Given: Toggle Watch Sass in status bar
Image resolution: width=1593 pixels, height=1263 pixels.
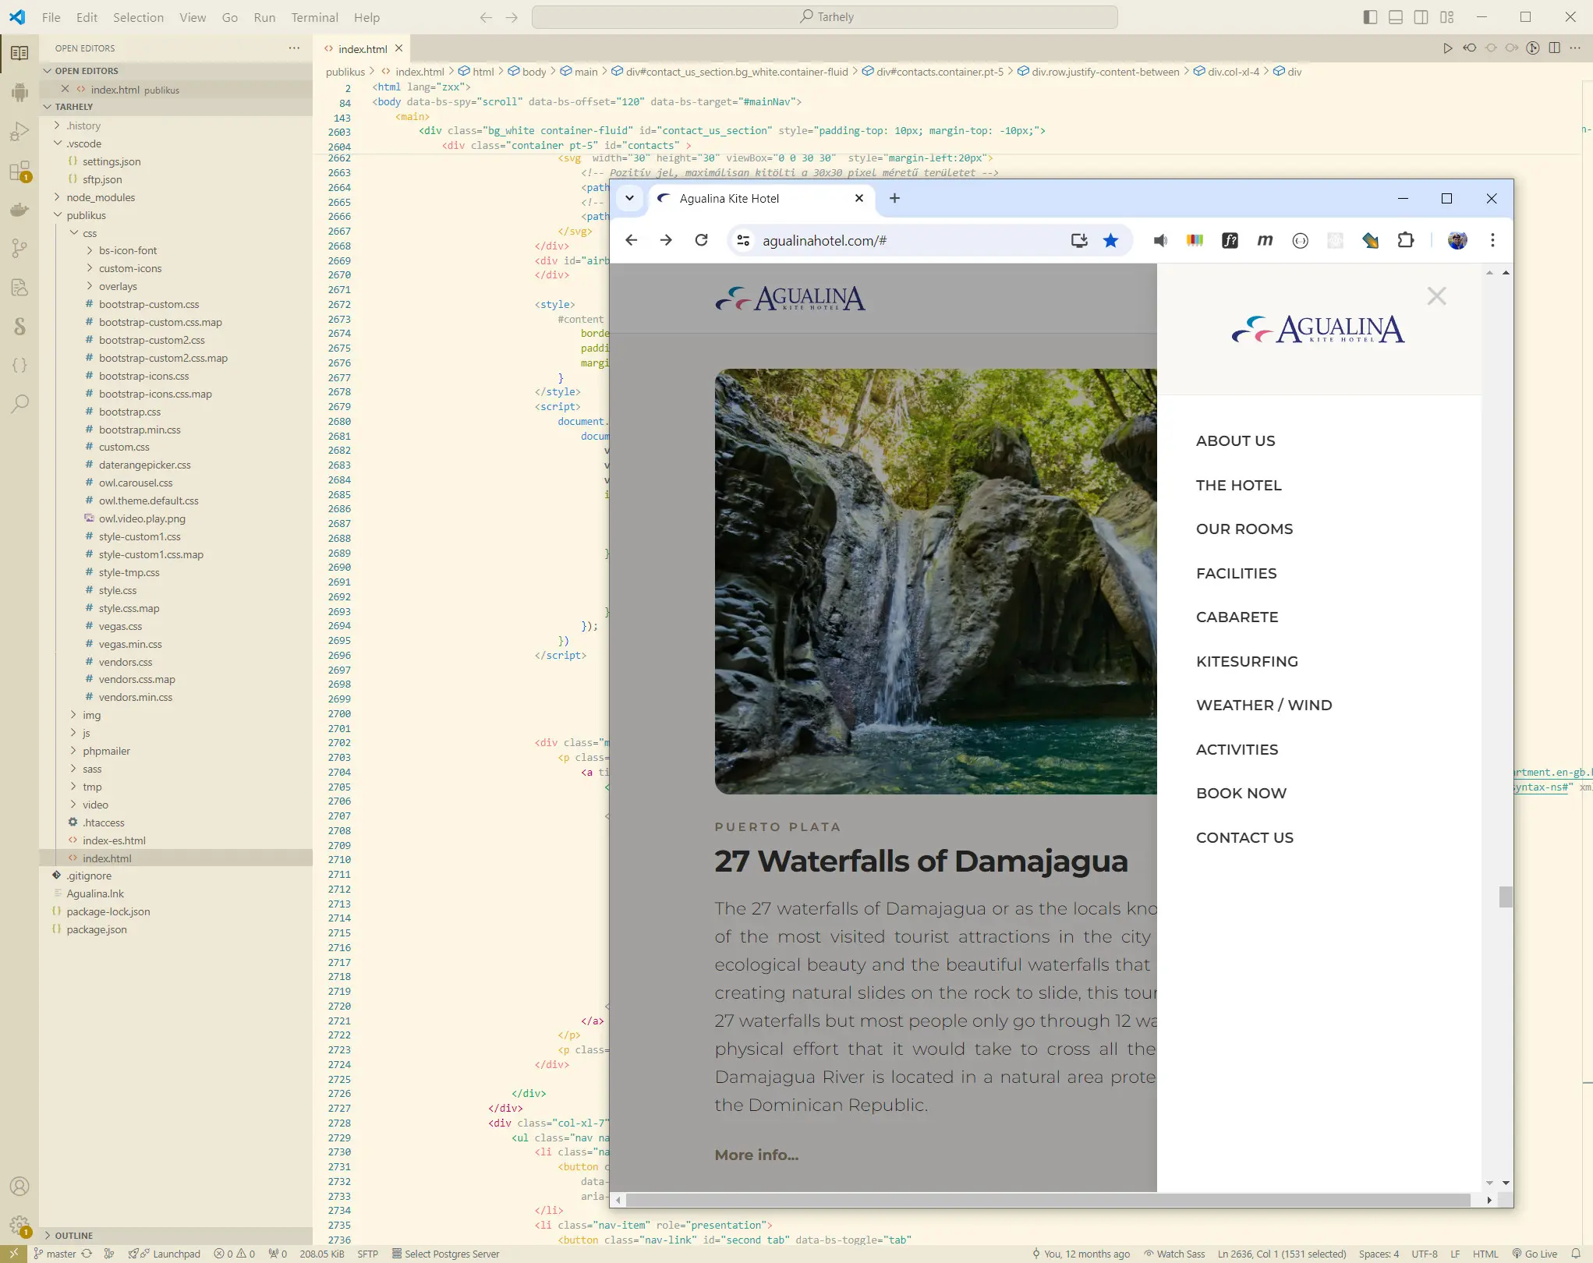Looking at the screenshot, I should tap(1174, 1254).
